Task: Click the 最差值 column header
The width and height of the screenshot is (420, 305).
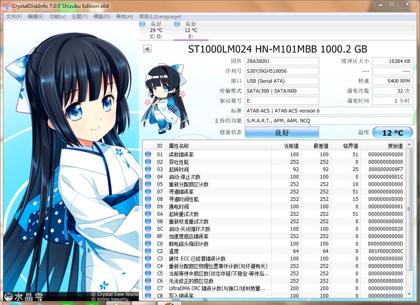Action: click(316, 146)
